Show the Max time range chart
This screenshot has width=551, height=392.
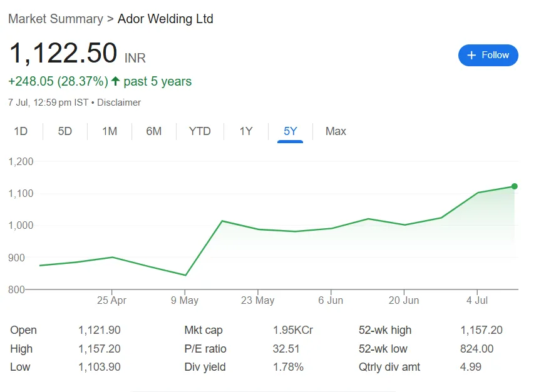[x=336, y=131]
